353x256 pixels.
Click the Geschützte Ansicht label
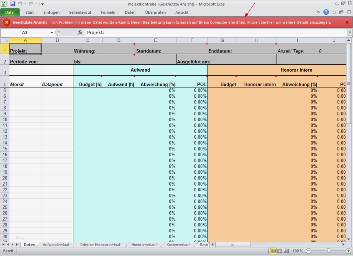point(30,22)
